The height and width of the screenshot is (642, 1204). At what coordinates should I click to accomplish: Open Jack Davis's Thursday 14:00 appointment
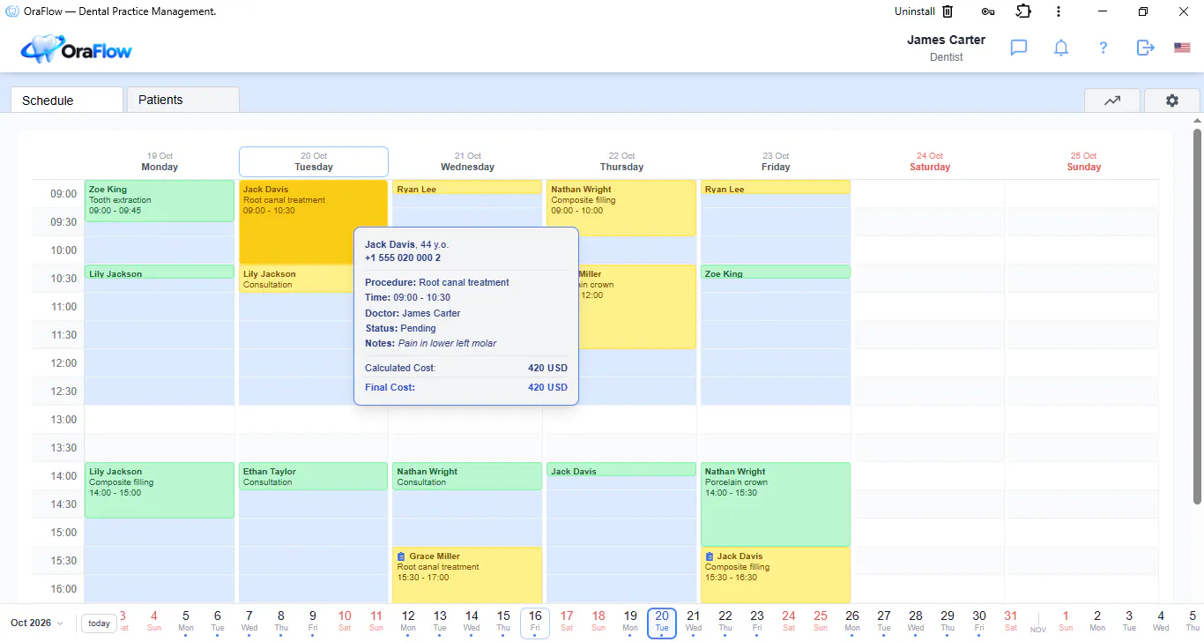[621, 470]
